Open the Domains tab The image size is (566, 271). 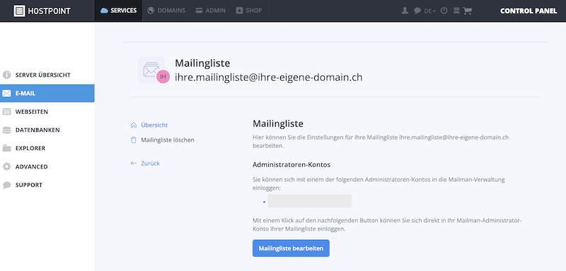point(166,11)
